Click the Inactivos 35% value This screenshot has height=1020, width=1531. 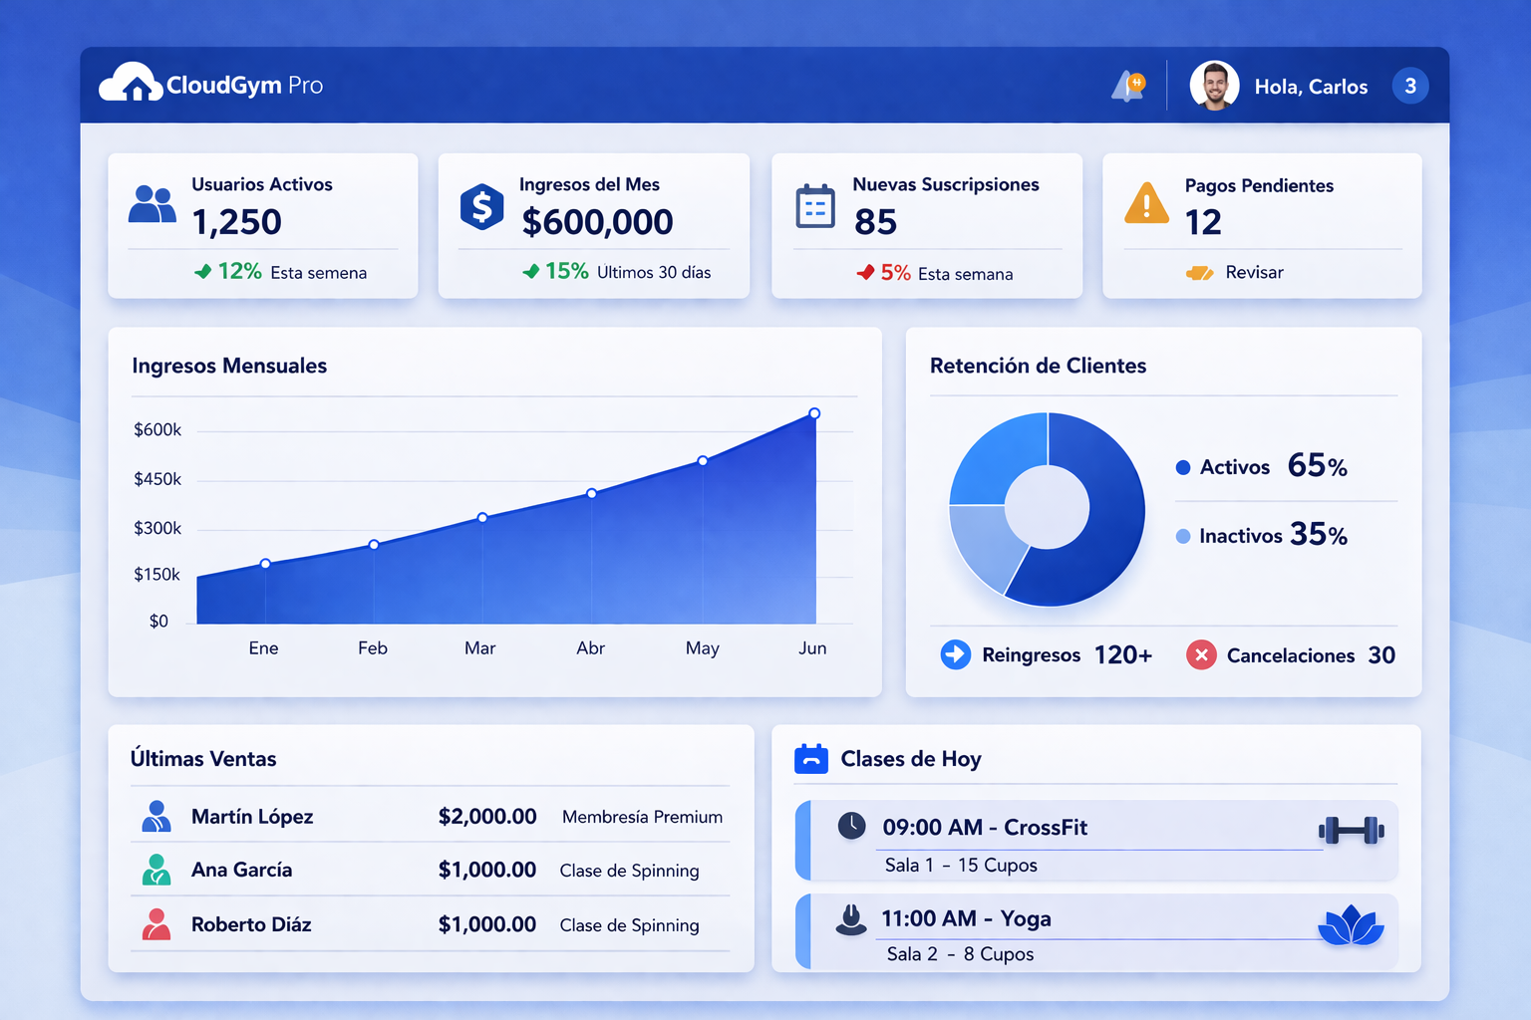(x=1318, y=534)
